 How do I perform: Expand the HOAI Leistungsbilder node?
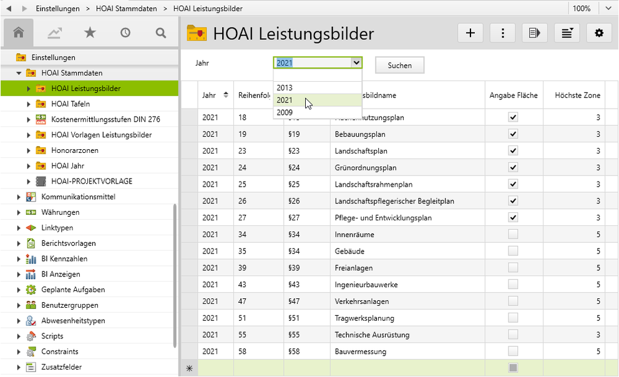tap(29, 89)
